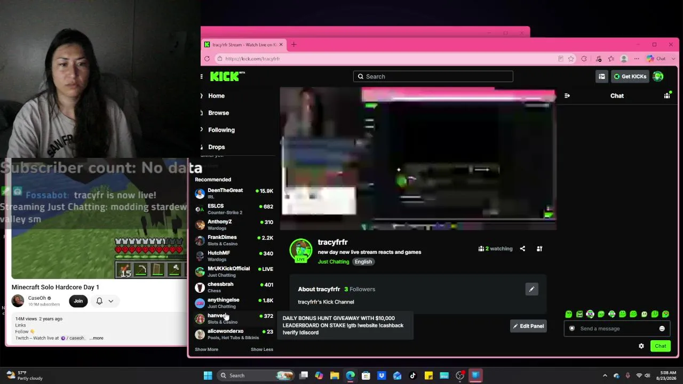
Task: Click the browser address bar URL
Action: point(252,59)
